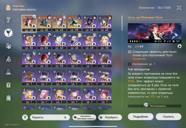The width and height of the screenshot is (186, 128).
Task: Click the filter funnel icon button
Action: (x=25, y=117)
